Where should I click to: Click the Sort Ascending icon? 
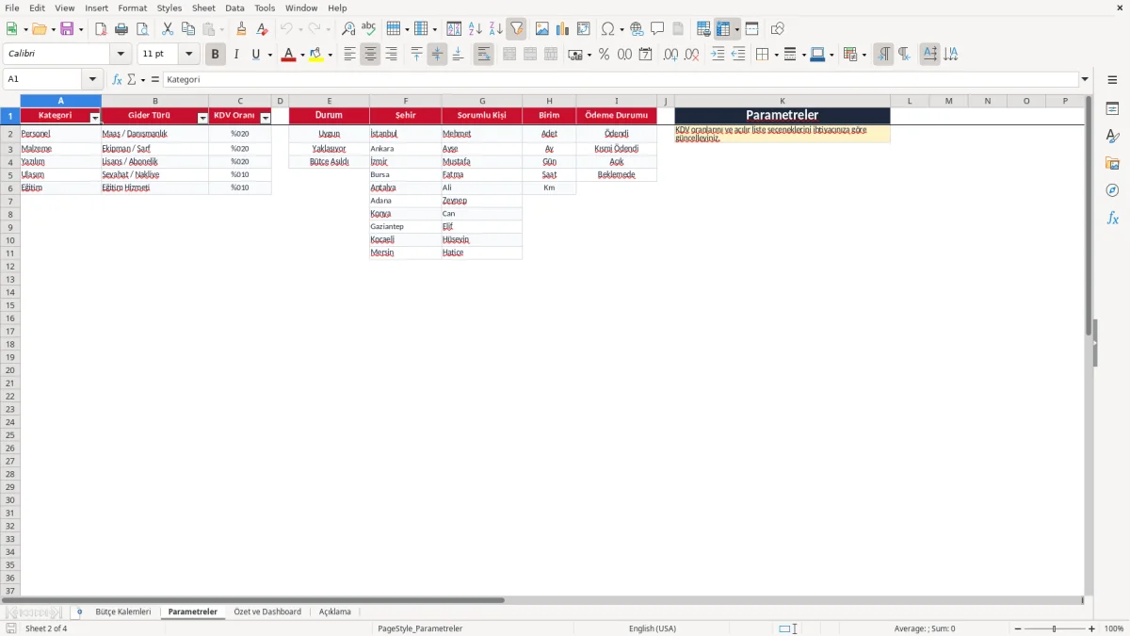476,29
